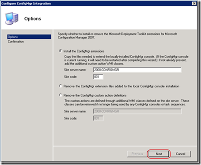This screenshot has width=201, height=165.
Task: Click the computer wizard icon beside Options
Action: [x=12, y=18]
